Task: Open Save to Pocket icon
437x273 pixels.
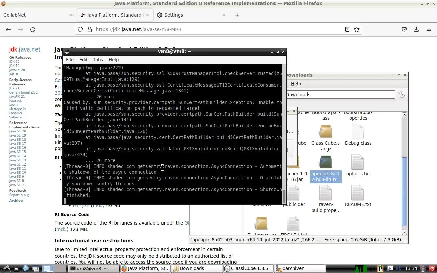Action: [404, 29]
